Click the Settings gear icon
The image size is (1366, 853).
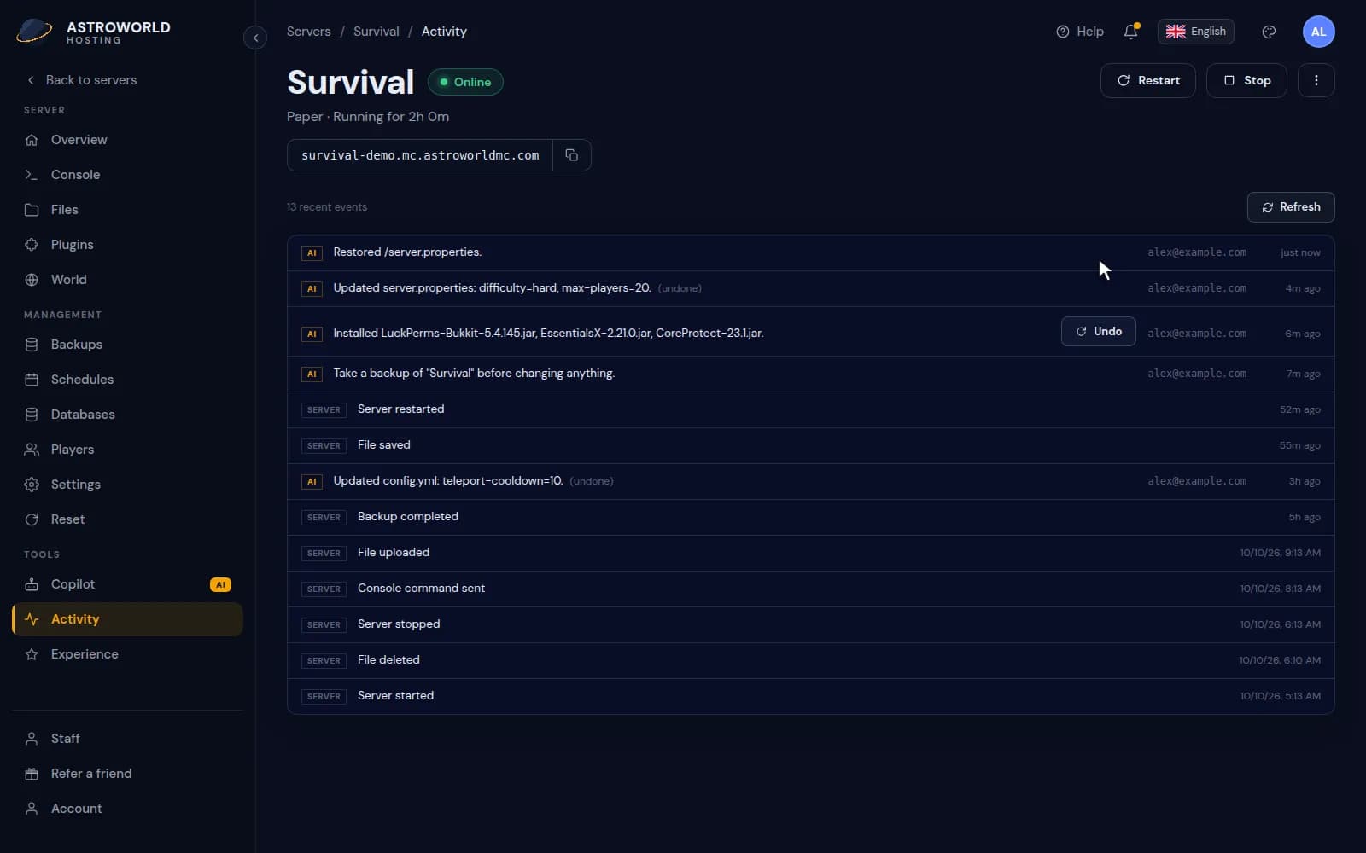click(32, 485)
